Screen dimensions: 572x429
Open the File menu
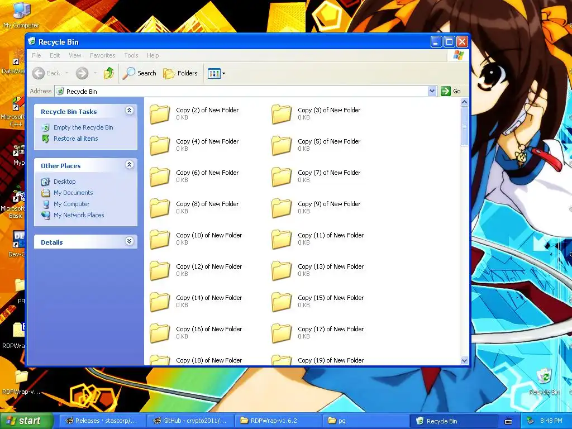[36, 55]
